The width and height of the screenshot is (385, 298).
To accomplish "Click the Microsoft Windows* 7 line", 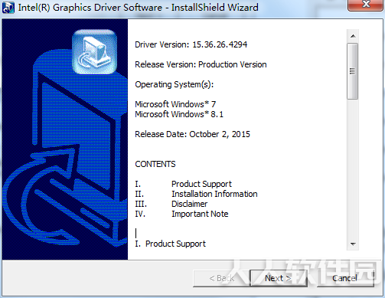I will click(175, 104).
